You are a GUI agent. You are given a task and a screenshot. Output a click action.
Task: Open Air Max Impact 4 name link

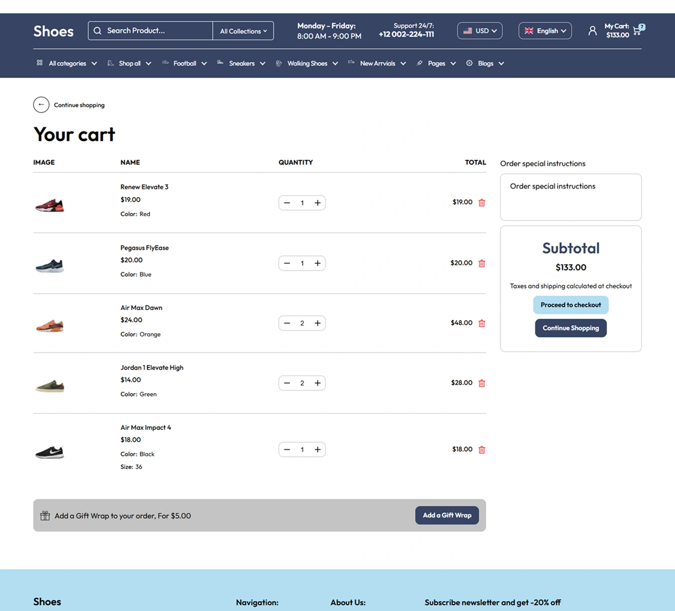[146, 428]
